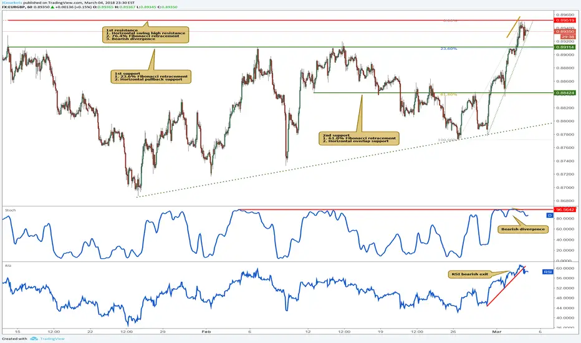Screen dimensions: 581x343
Task: Click the 80.0000 value on Stoch scale
Action: coord(564,218)
